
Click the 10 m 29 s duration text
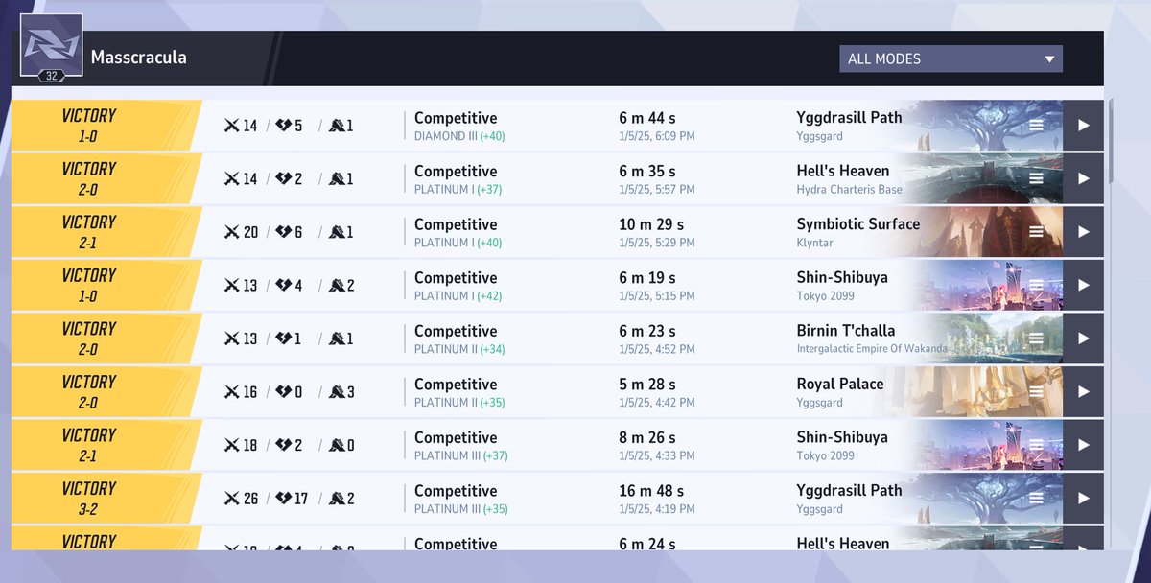[x=651, y=224]
